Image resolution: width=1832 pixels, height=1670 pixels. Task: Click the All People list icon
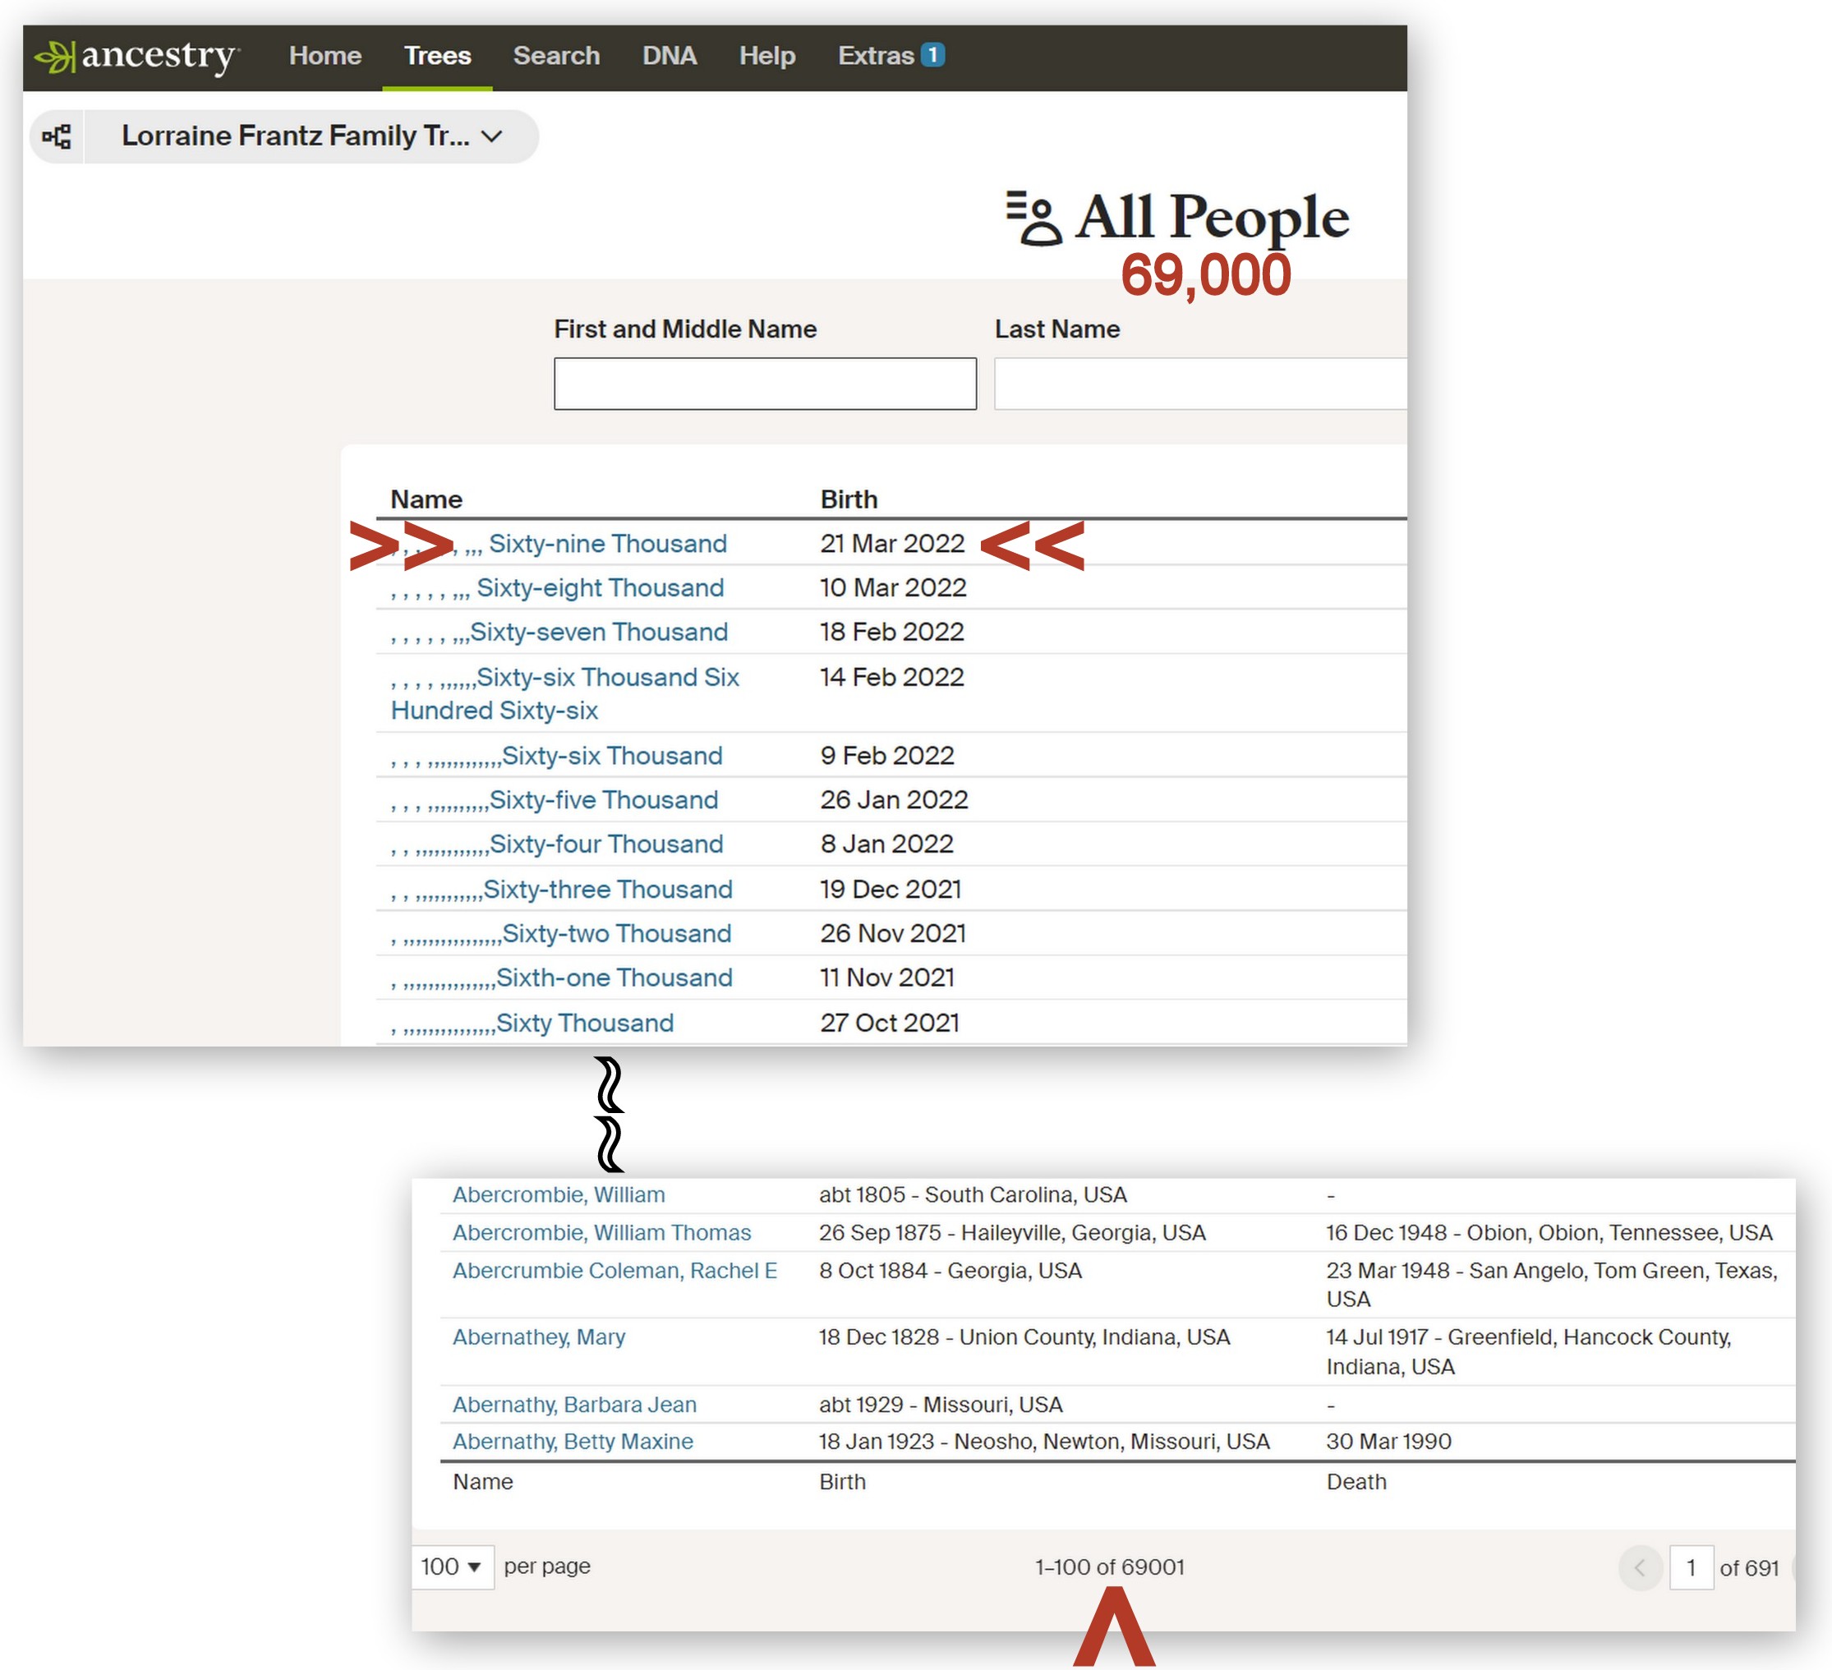(x=1033, y=218)
